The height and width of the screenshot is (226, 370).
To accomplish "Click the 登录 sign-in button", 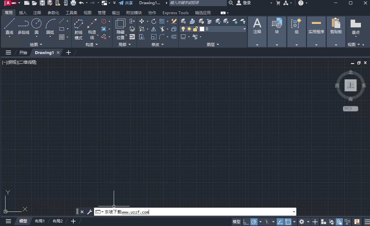I will click(244, 3).
